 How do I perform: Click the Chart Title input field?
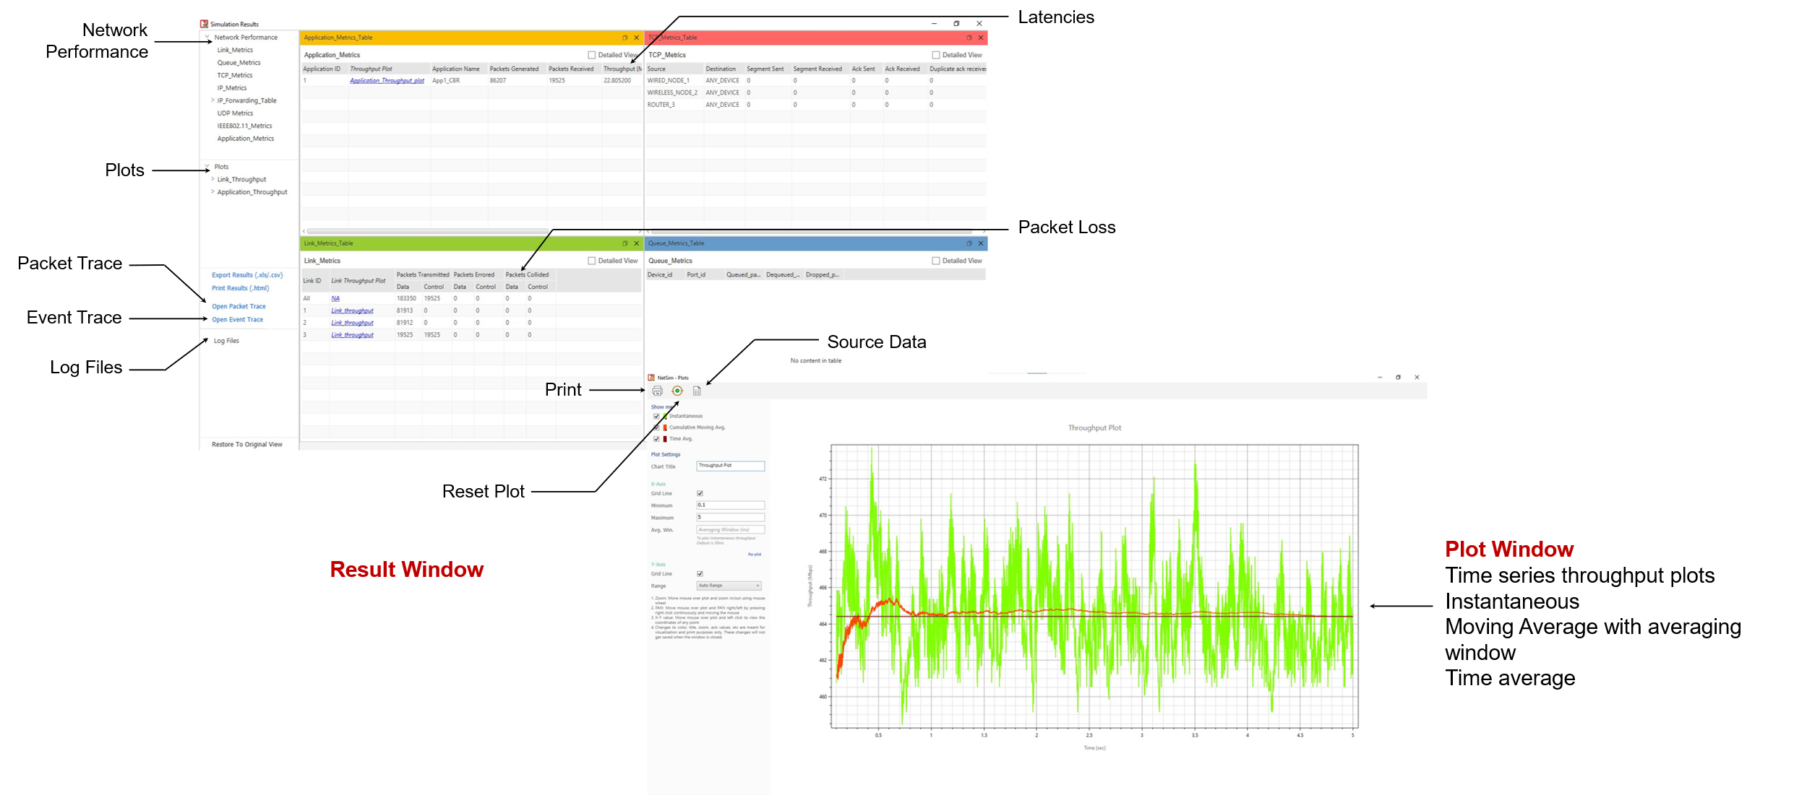[x=730, y=466]
